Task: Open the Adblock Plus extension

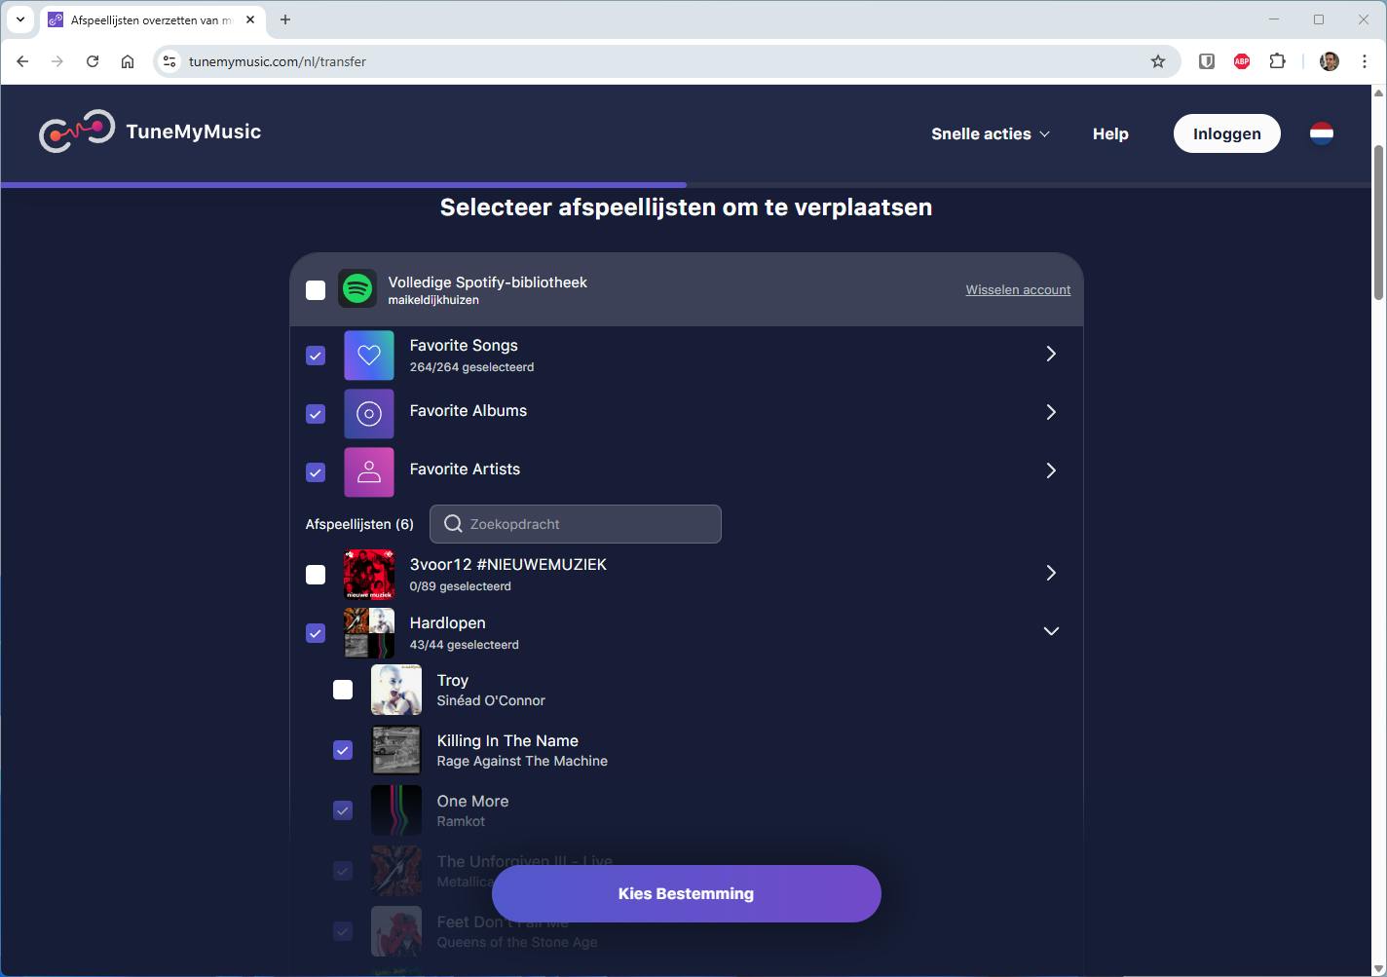Action: tap(1242, 61)
